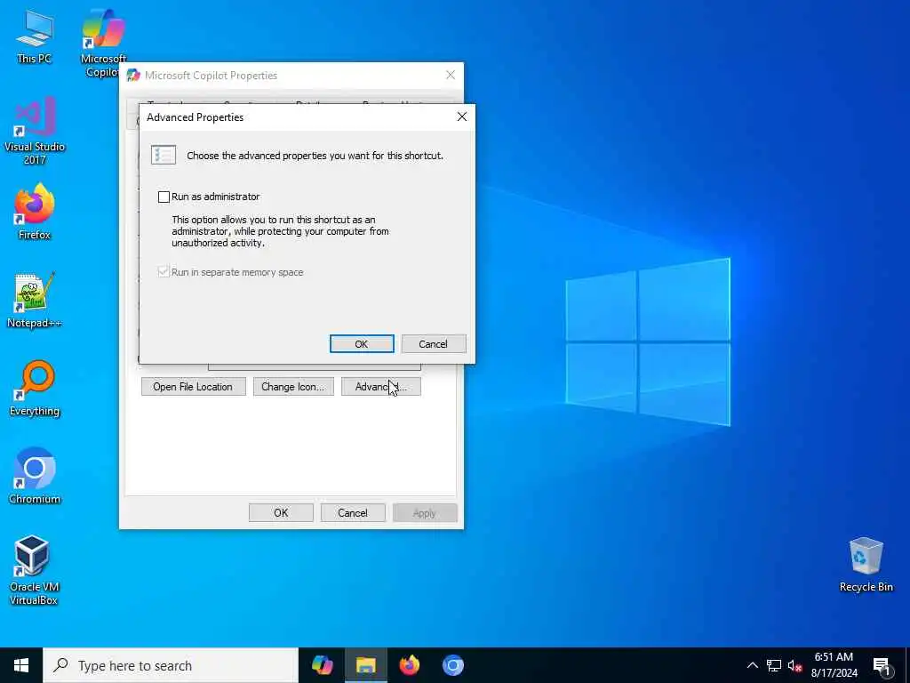Image resolution: width=910 pixels, height=683 pixels.
Task: Open the Microsoft Copilot desktop shortcut
Action: pos(103,42)
